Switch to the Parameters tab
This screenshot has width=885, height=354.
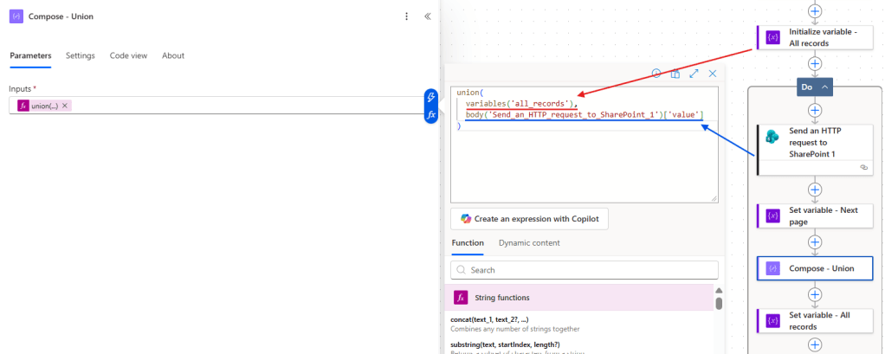pos(30,55)
